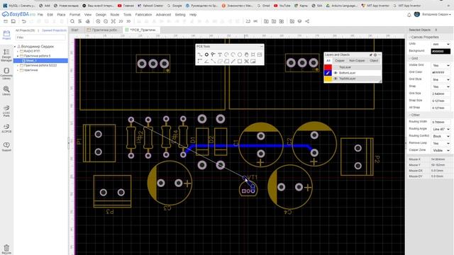Viewport: 454px width, 255px height.
Task: Open the Copper Zone dropdown
Action: [441, 150]
